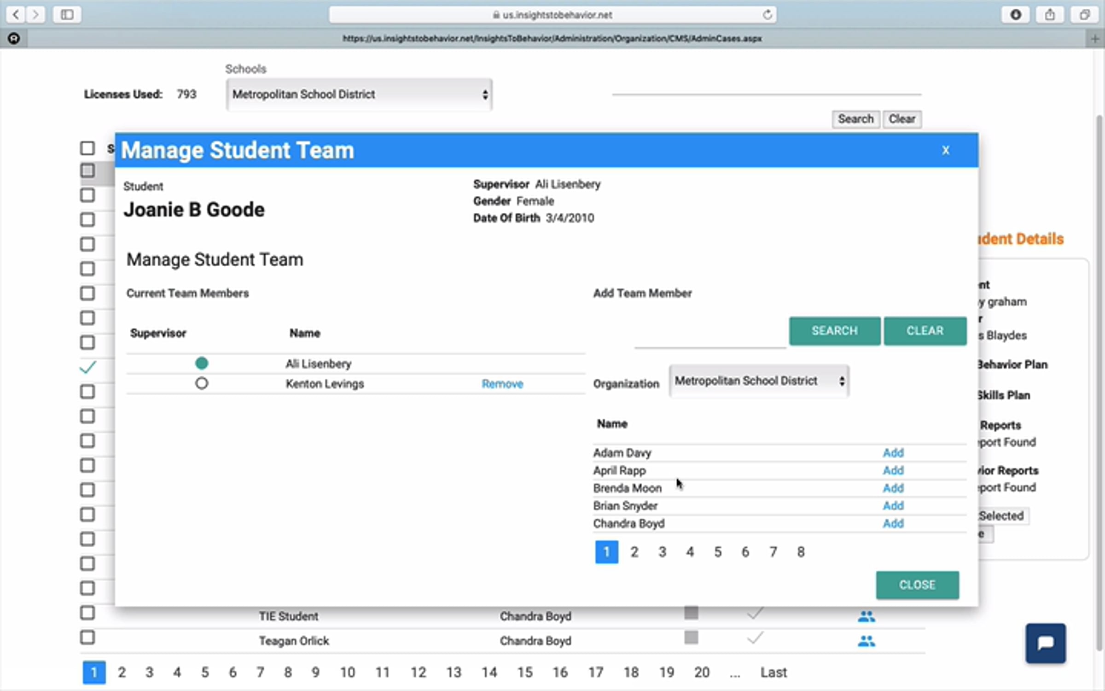
Task: Open the Schools dropdown
Action: coord(359,94)
